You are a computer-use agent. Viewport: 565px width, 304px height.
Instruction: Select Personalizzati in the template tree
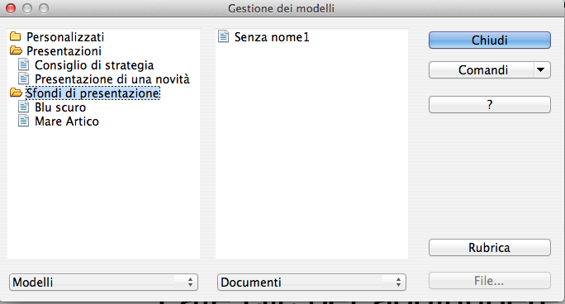[65, 36]
